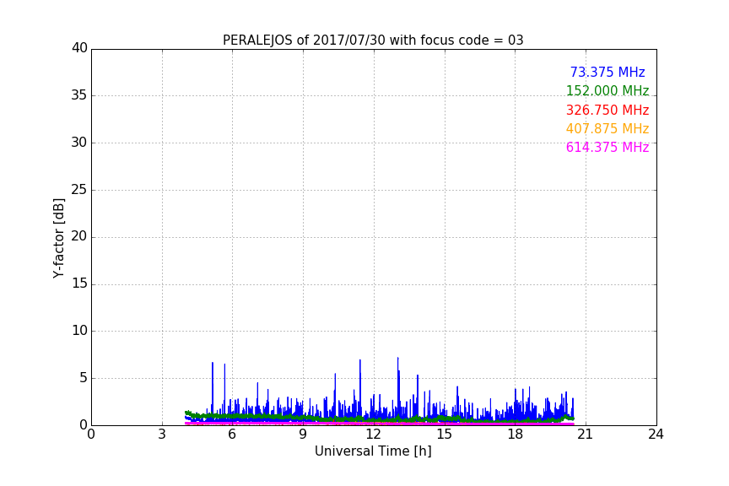
Task: Click the x-axis tick label 3
Action: 162,435
